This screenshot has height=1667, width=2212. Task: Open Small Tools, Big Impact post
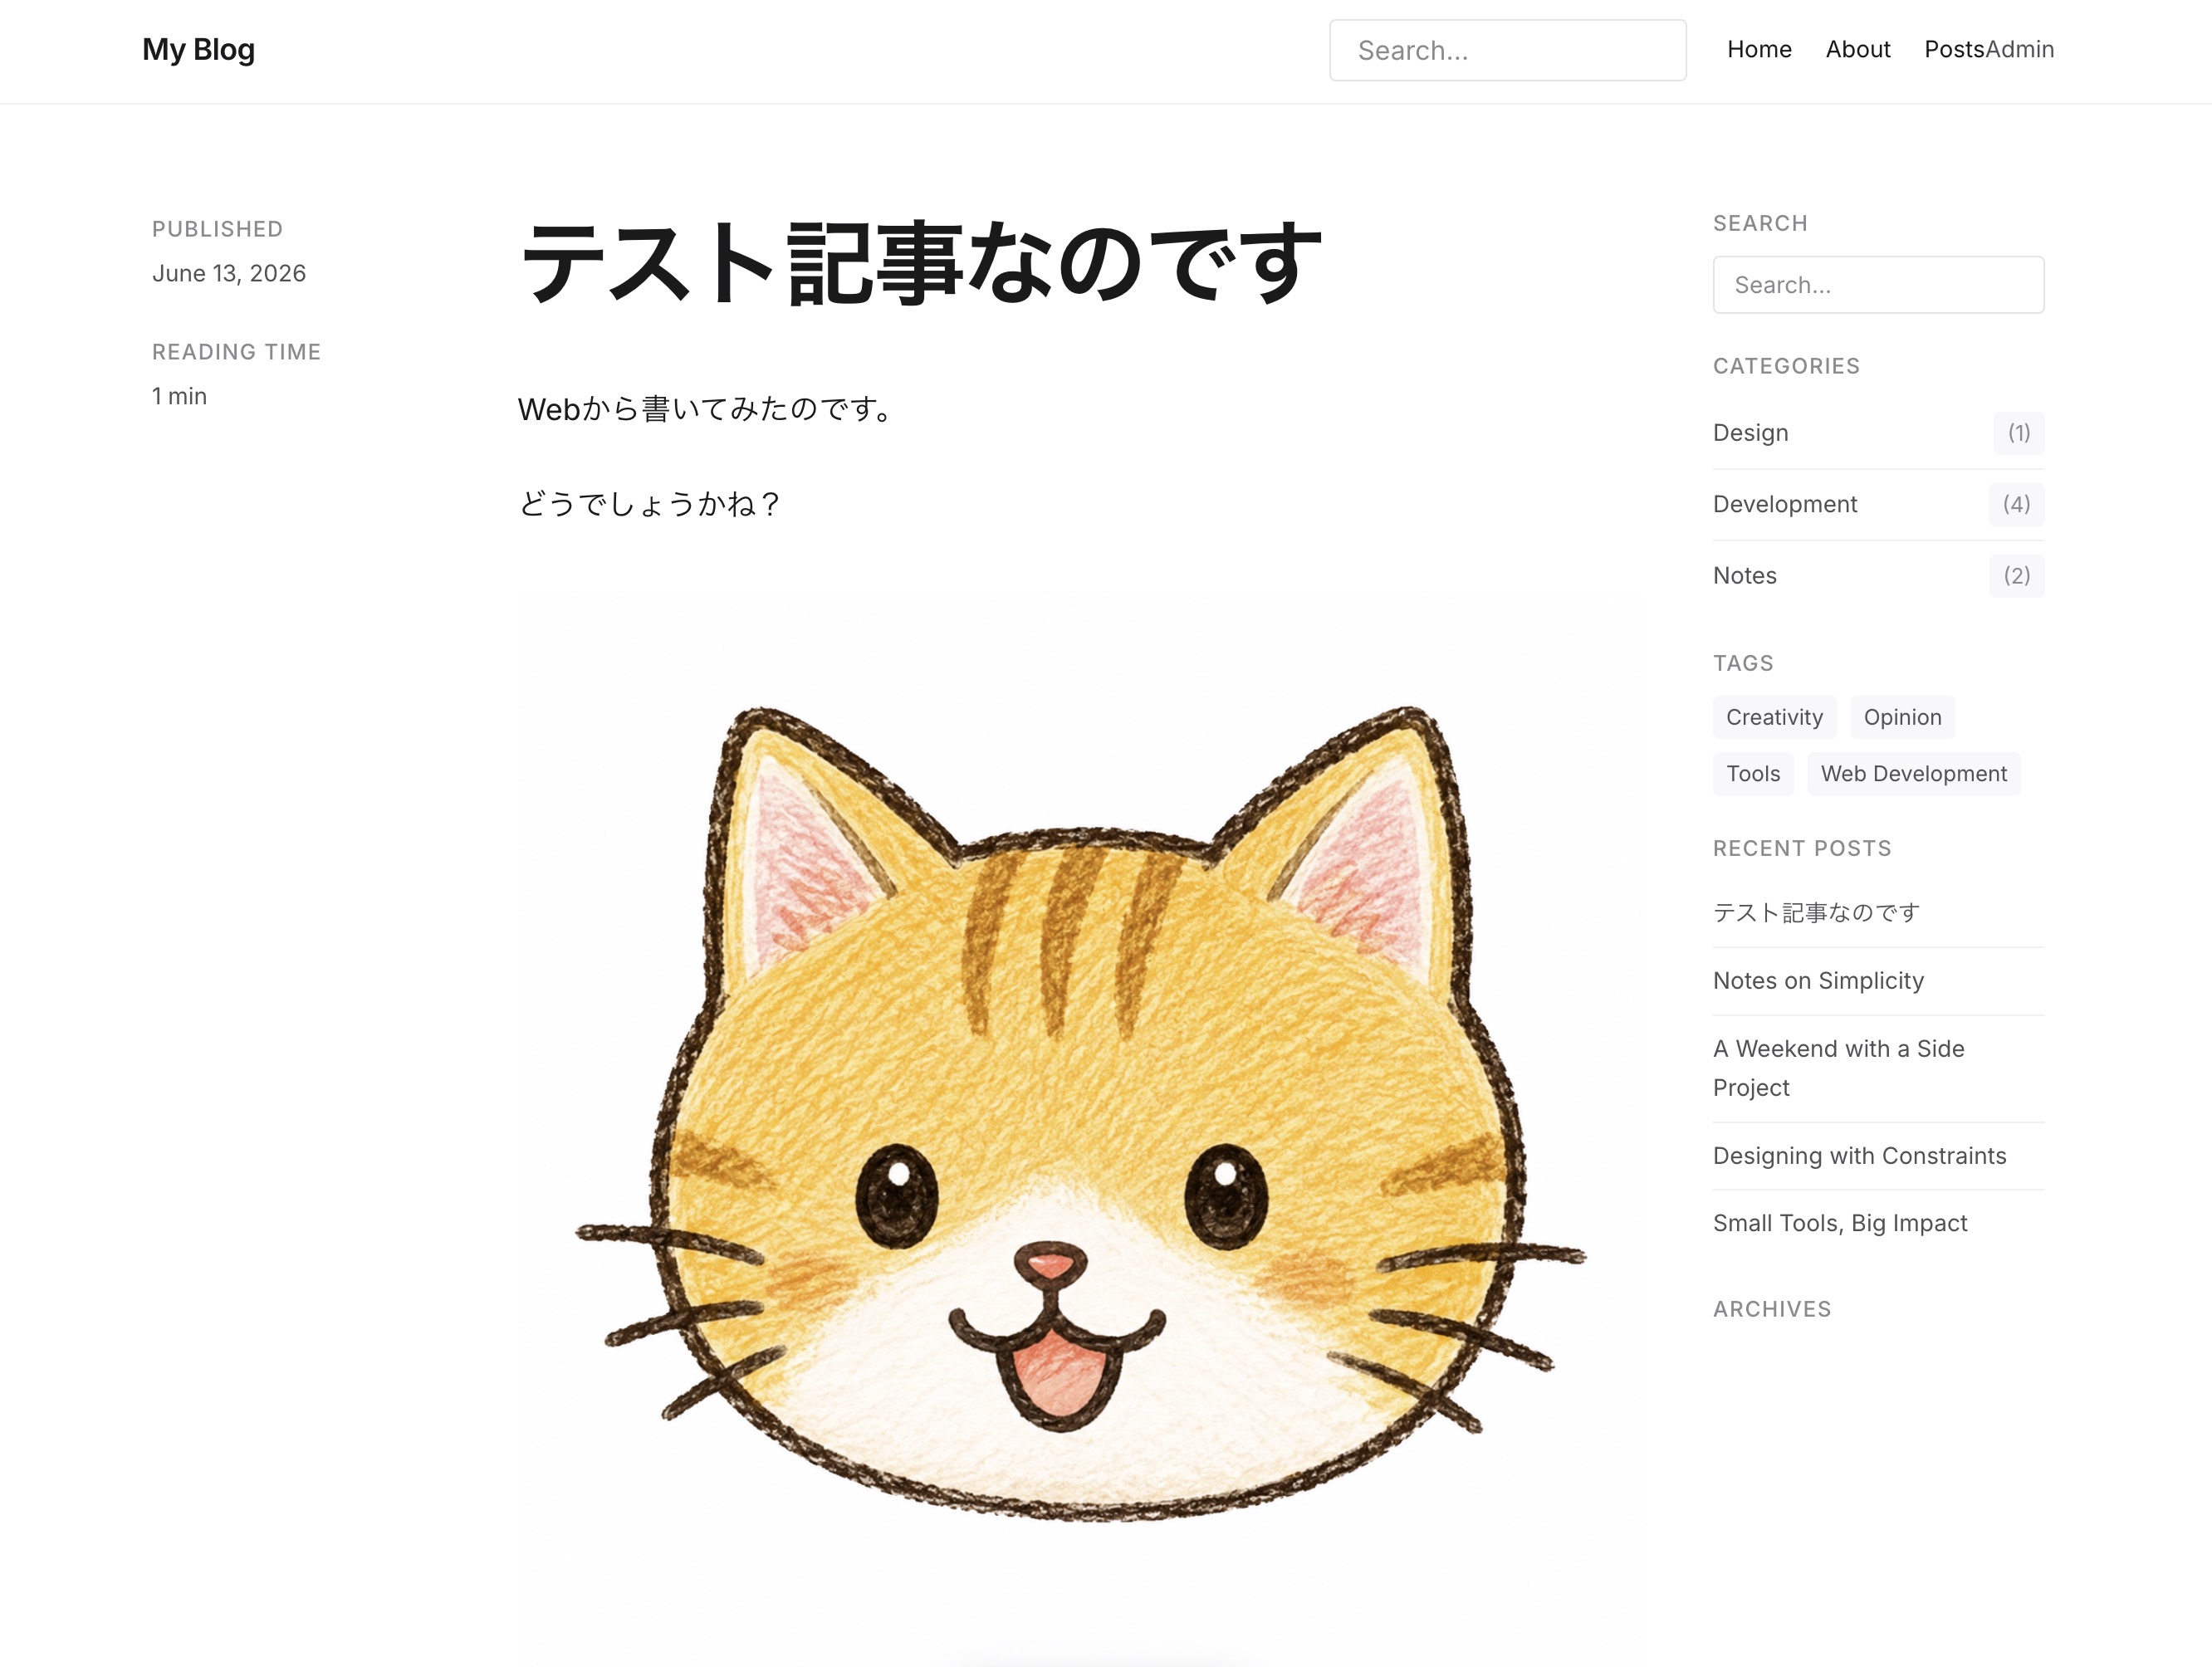click(1840, 1223)
